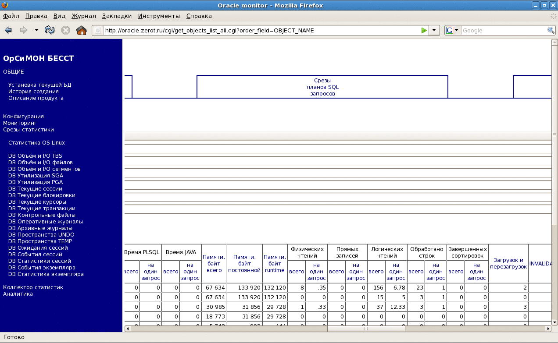Open the Инструменты menu

(159, 16)
